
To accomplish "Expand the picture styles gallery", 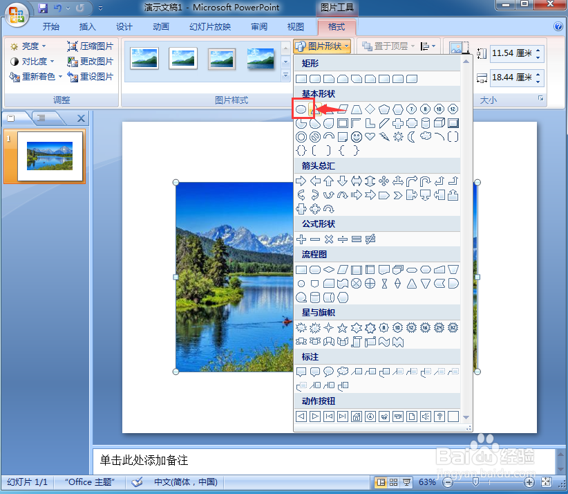I will (x=286, y=75).
